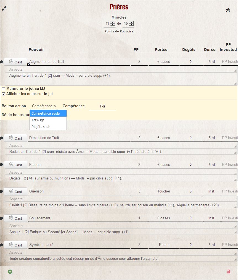Click resize grip of Augmentation de Trait description
The height and width of the screenshot is (280, 238).
(236, 83)
